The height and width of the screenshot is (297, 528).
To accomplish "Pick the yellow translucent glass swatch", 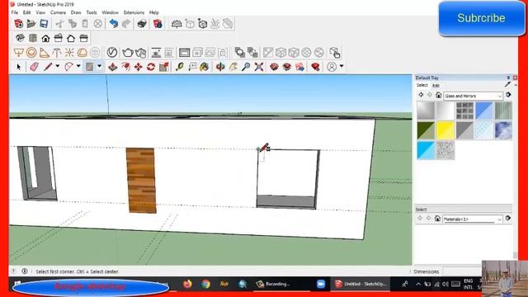I will click(x=445, y=130).
